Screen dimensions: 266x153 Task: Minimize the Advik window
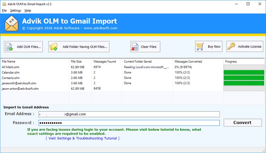tap(236, 4)
